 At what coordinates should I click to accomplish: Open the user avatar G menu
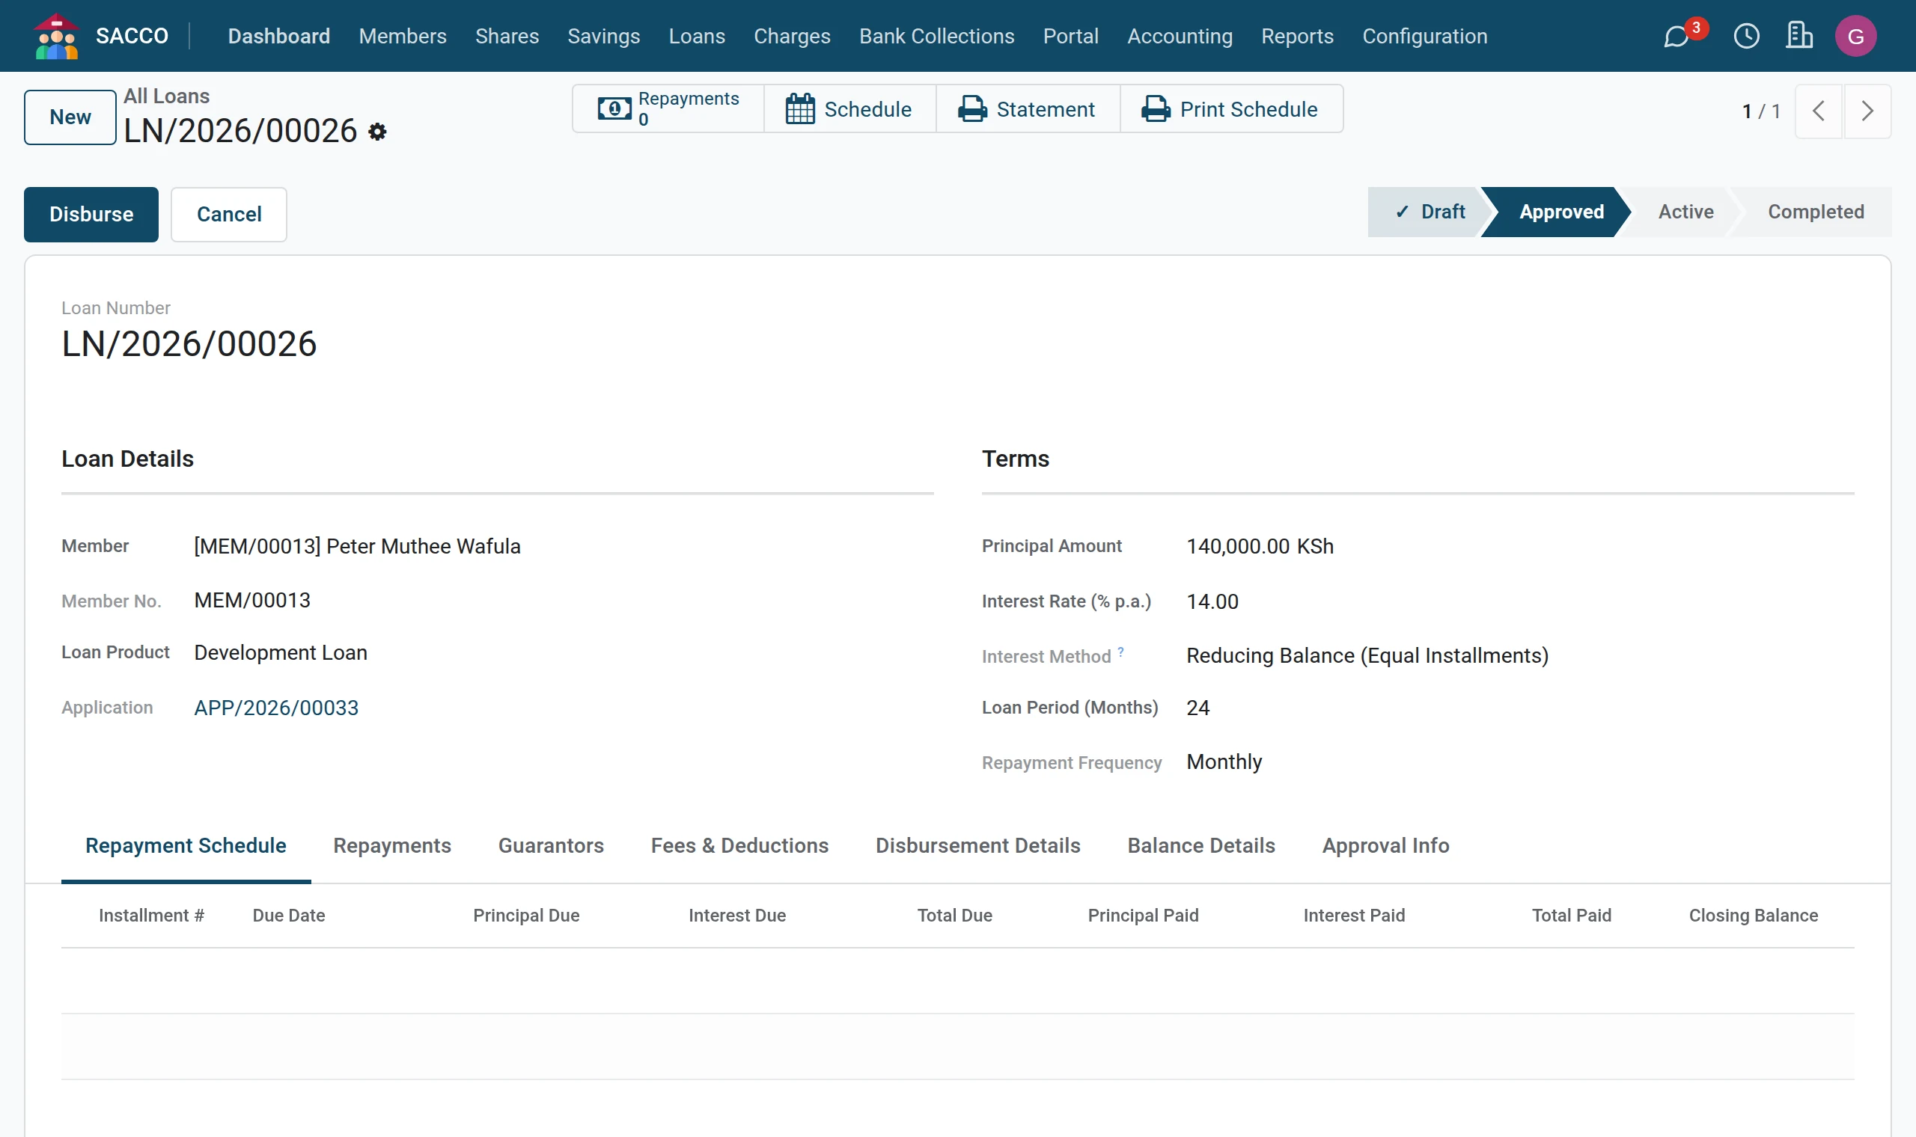tap(1855, 36)
